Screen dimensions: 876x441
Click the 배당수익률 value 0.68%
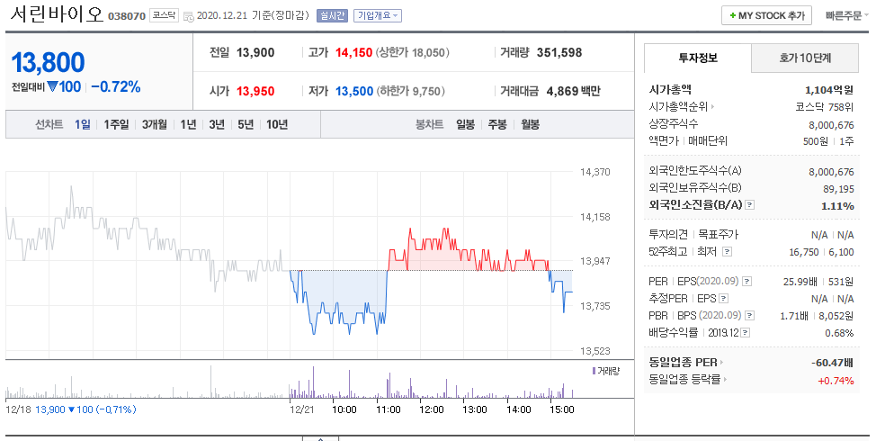(x=839, y=333)
